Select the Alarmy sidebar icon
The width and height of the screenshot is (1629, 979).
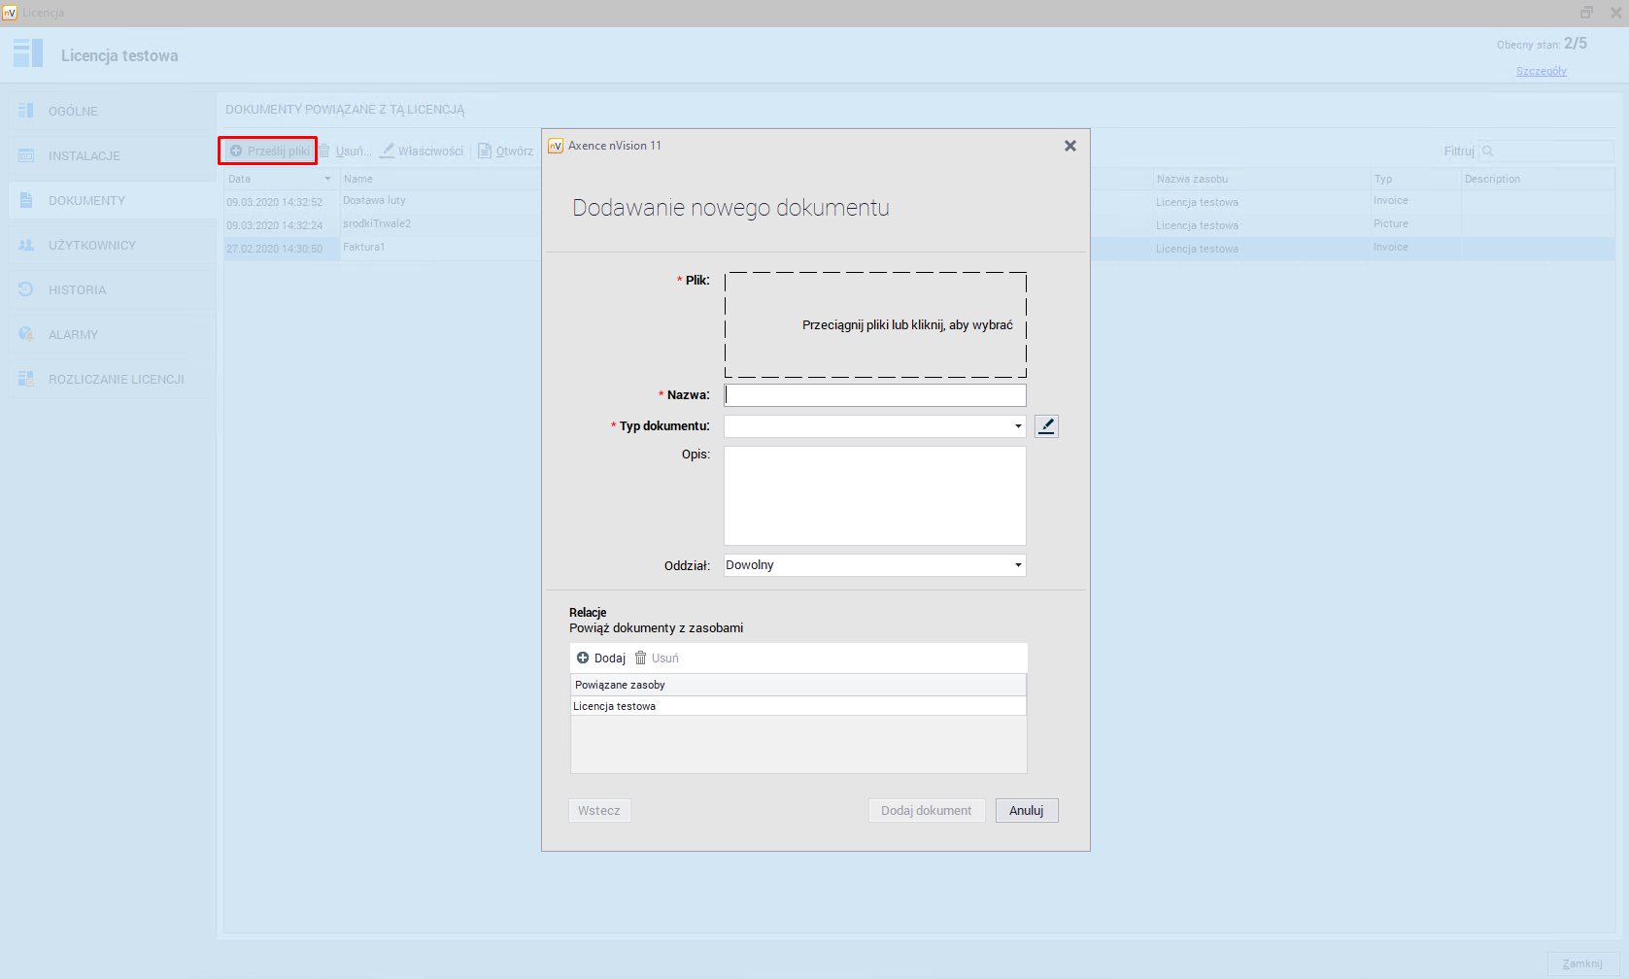[26, 334]
